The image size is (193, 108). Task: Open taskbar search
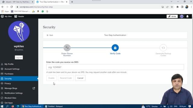[7, 106]
